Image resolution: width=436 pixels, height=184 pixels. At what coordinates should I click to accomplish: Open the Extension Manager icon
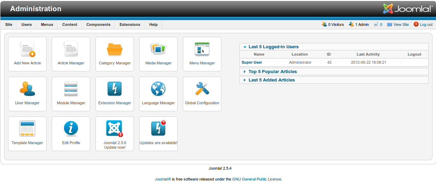click(x=115, y=89)
